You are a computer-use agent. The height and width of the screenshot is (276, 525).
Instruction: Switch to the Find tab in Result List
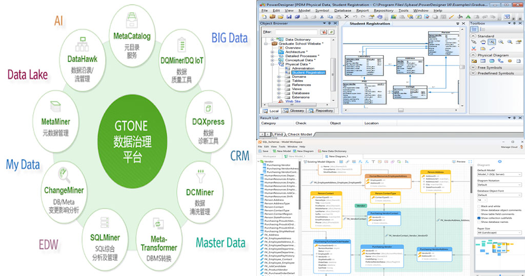tap(278, 134)
